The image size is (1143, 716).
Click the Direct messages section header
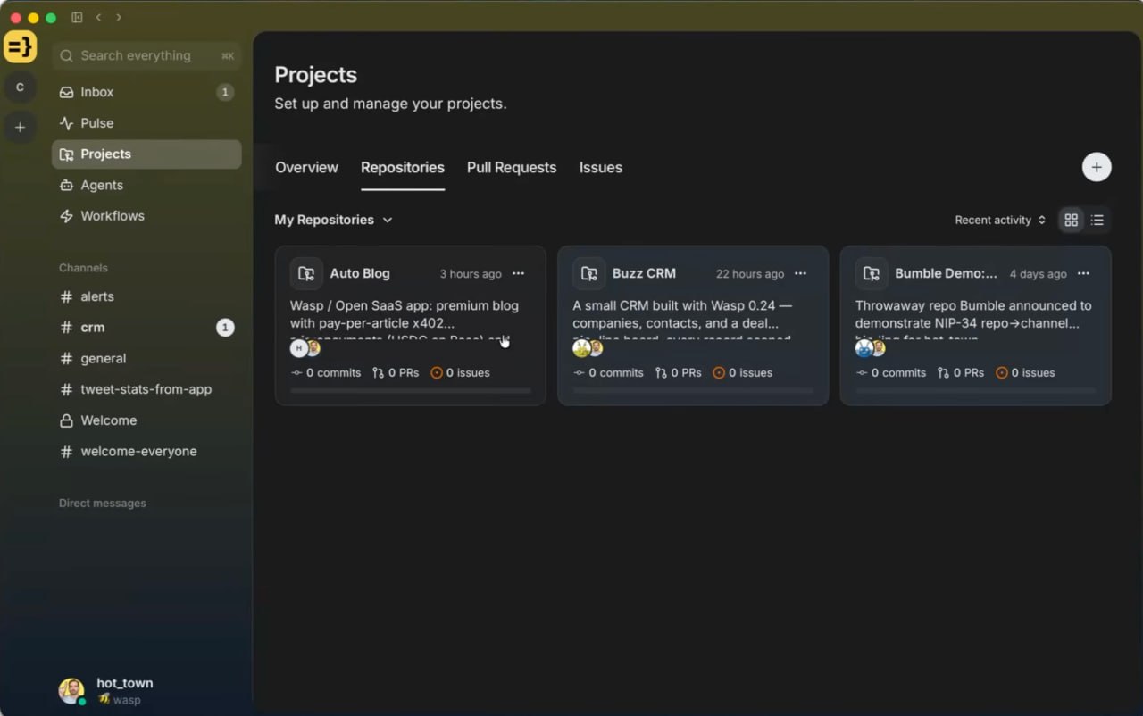coord(103,504)
